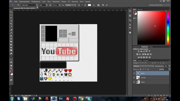Select the Lasso tool

pos(11,18)
